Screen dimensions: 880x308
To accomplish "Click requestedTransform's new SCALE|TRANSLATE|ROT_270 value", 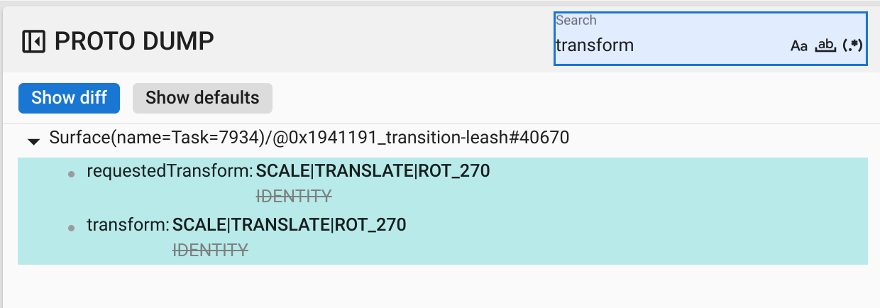I will point(373,171).
